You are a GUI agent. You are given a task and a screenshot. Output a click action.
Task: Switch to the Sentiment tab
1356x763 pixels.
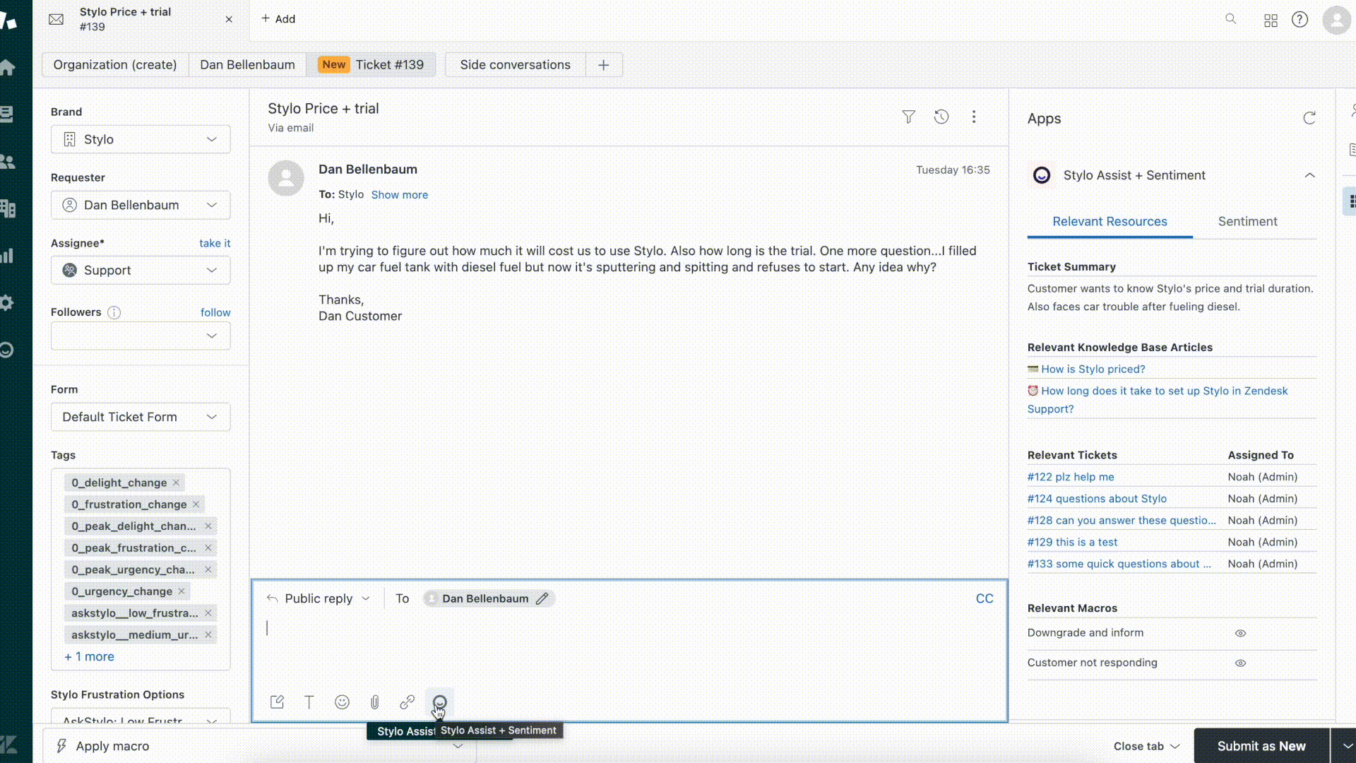1247,222
